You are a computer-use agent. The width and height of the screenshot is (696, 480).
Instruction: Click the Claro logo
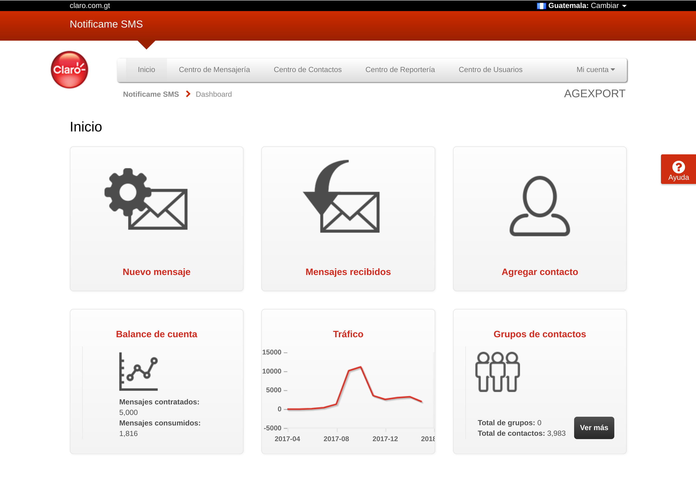(x=69, y=70)
